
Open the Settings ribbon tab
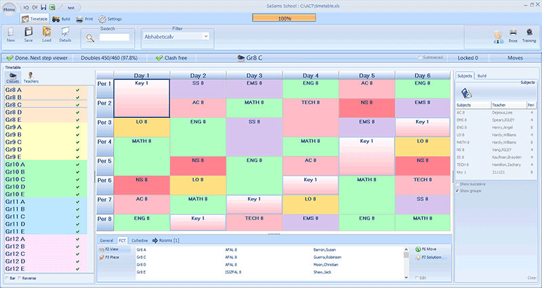[x=110, y=19]
